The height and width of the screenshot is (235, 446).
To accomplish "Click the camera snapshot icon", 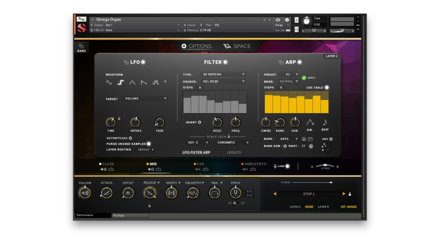I will coord(278,20).
